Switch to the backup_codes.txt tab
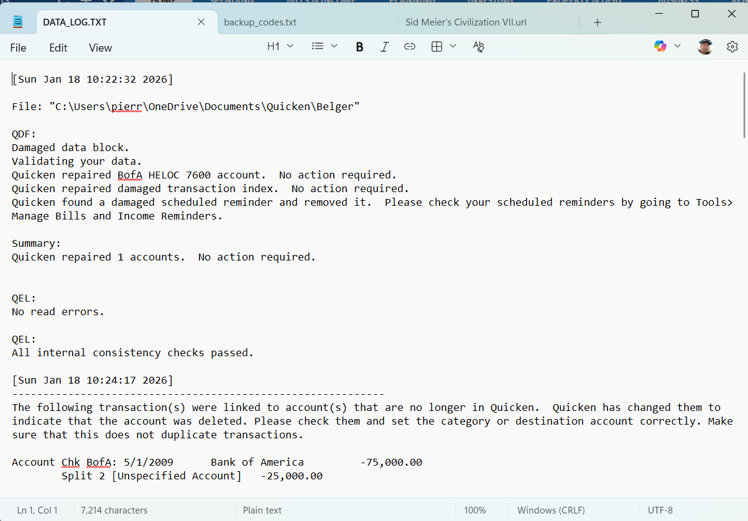 [260, 22]
